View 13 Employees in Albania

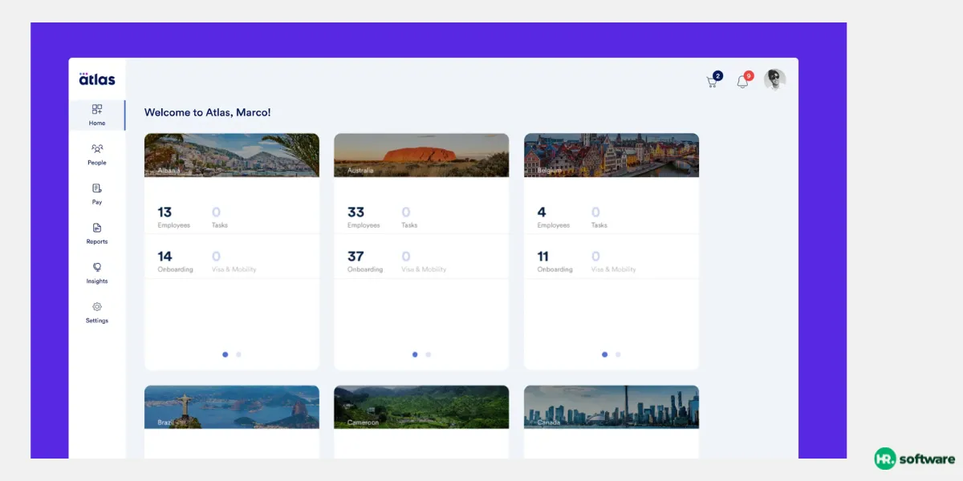[173, 217]
